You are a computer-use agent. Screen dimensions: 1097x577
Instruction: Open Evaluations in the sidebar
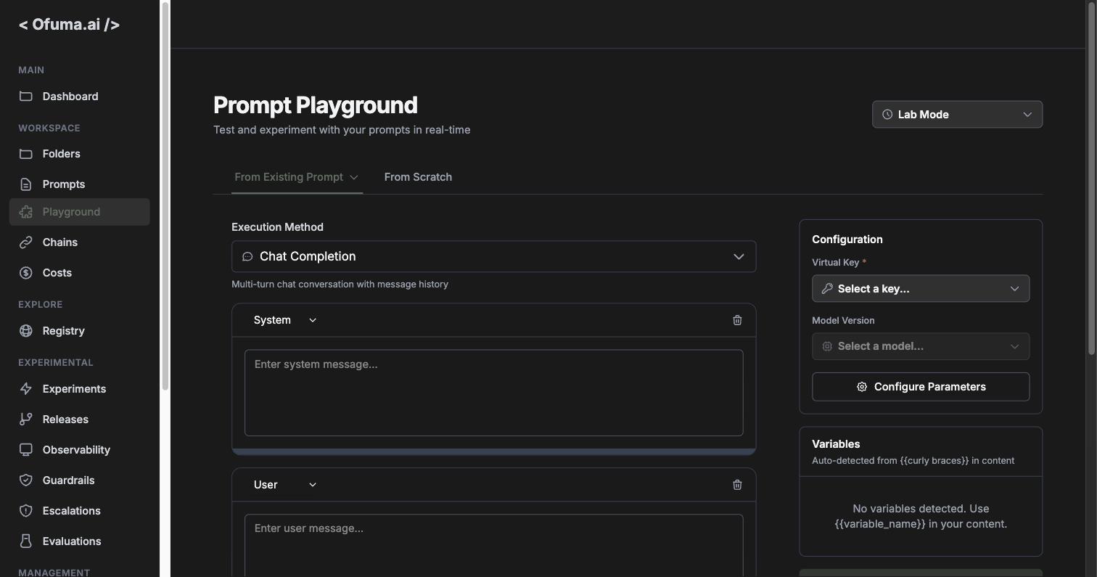point(79,541)
